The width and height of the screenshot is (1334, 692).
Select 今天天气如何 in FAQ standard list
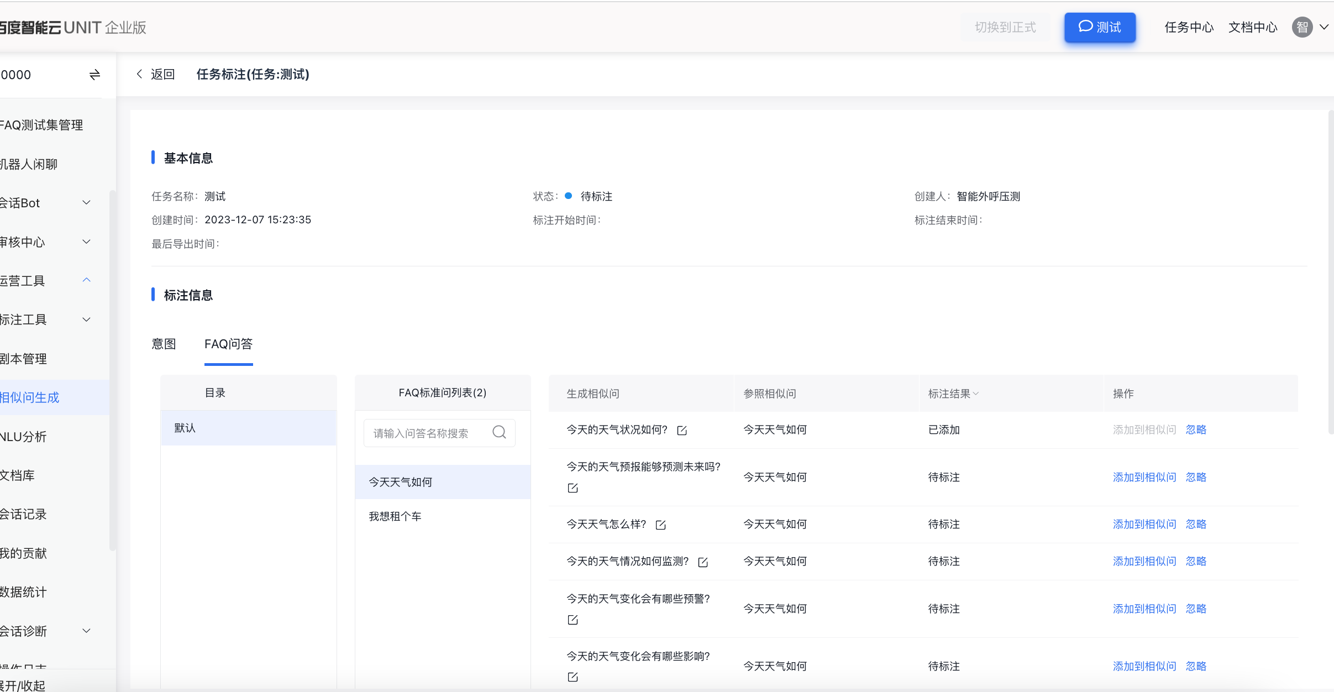tap(443, 482)
